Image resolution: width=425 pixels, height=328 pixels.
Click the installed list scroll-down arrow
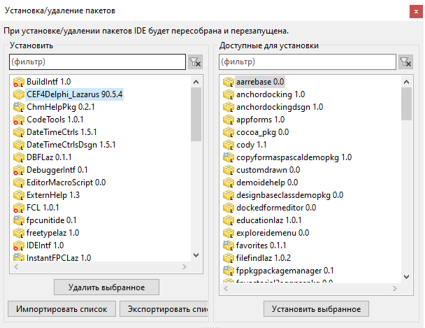click(196, 255)
